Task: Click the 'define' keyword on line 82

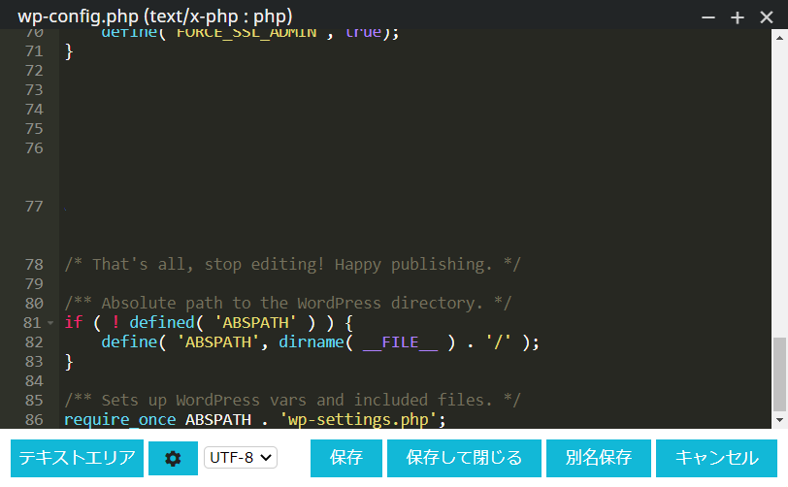Action: pos(129,342)
